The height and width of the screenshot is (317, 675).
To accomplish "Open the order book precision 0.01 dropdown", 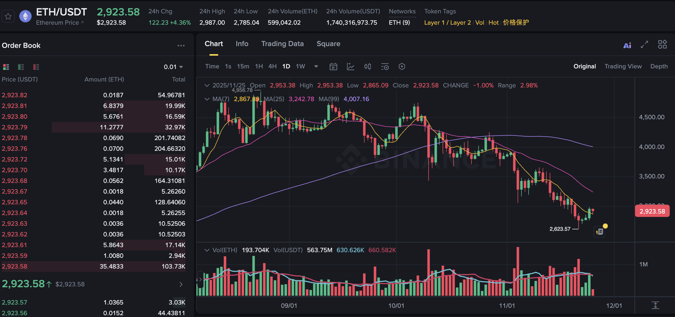I will point(174,67).
